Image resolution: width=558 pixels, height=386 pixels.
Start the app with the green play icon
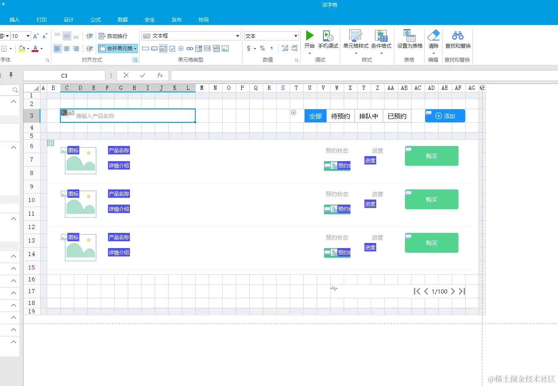click(x=310, y=35)
